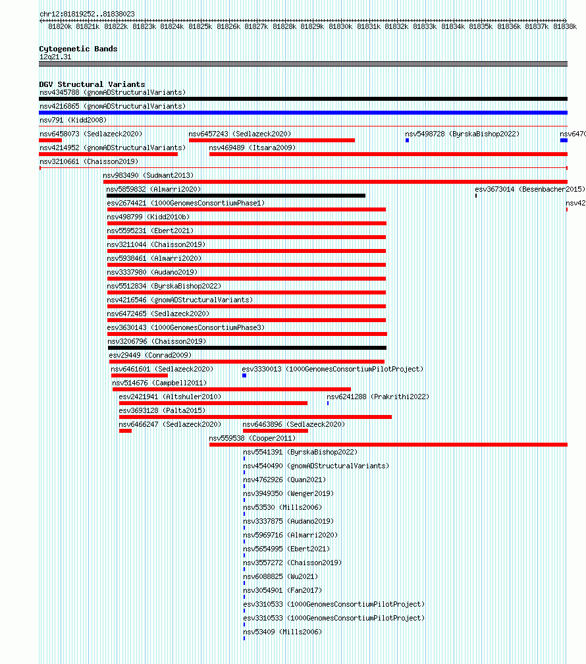This screenshot has height=664, width=586.
Task: Open nsv5498728 (ByrskaBishop2022) variant
Action: 462,134
